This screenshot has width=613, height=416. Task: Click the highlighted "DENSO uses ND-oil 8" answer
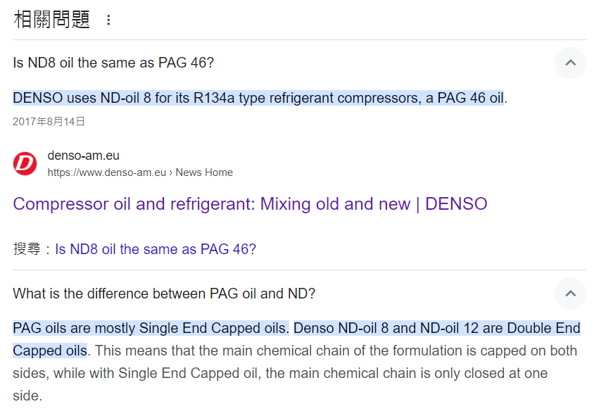(258, 98)
